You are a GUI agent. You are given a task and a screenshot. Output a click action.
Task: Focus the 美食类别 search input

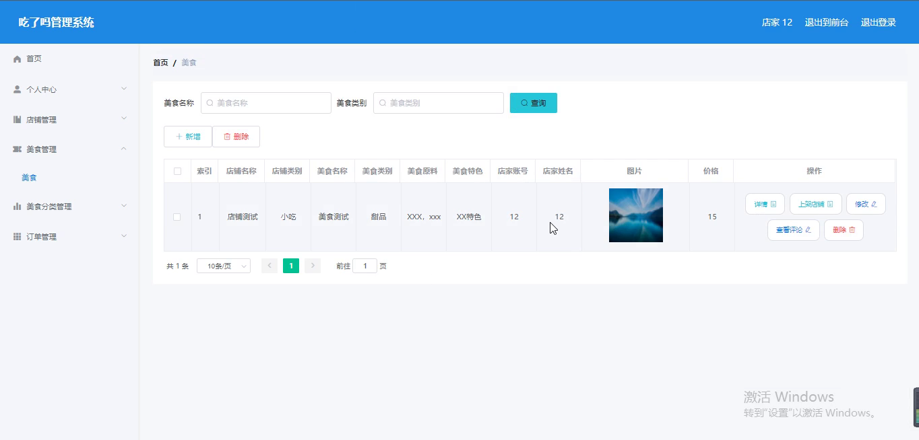(439, 103)
